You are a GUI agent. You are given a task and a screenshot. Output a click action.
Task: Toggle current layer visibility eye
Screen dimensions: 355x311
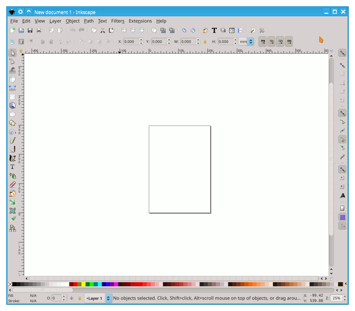click(x=71, y=298)
